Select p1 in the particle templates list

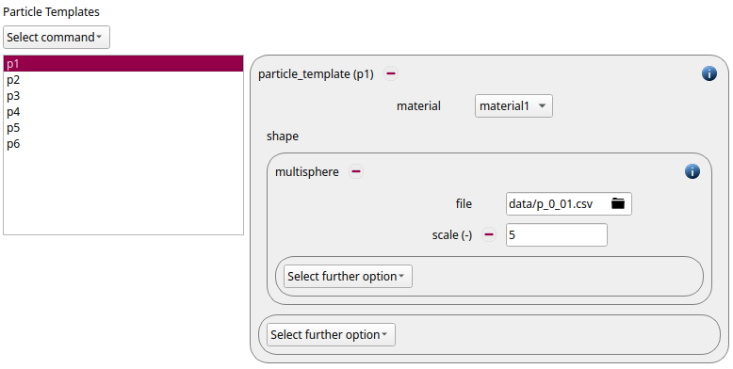[x=123, y=63]
